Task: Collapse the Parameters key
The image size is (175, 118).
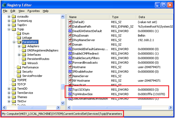Action: coord(14,42)
